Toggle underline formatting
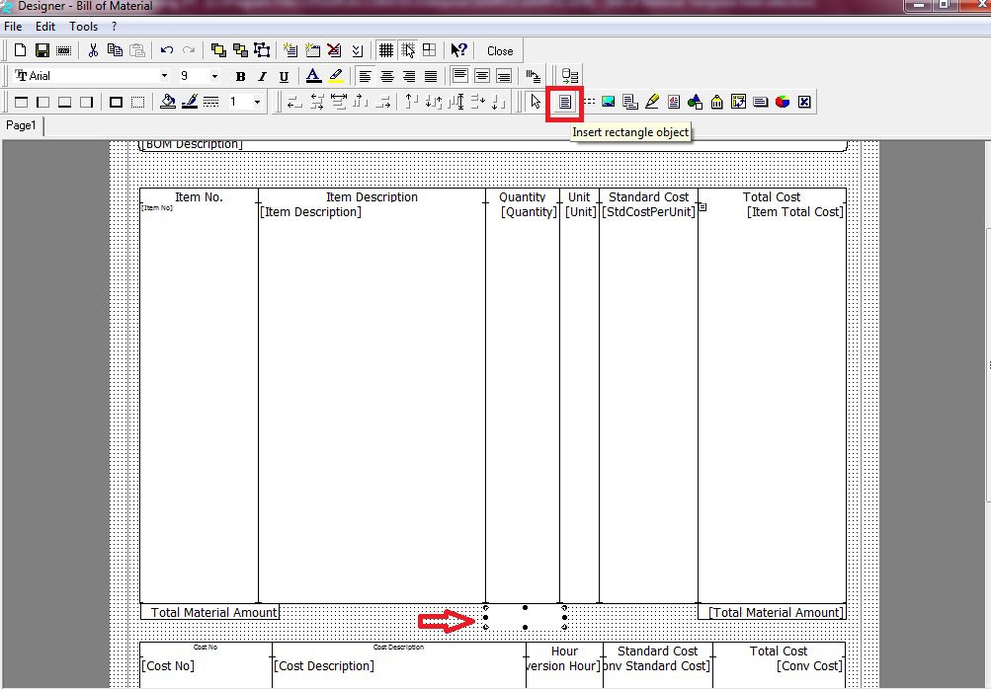 pos(284,76)
